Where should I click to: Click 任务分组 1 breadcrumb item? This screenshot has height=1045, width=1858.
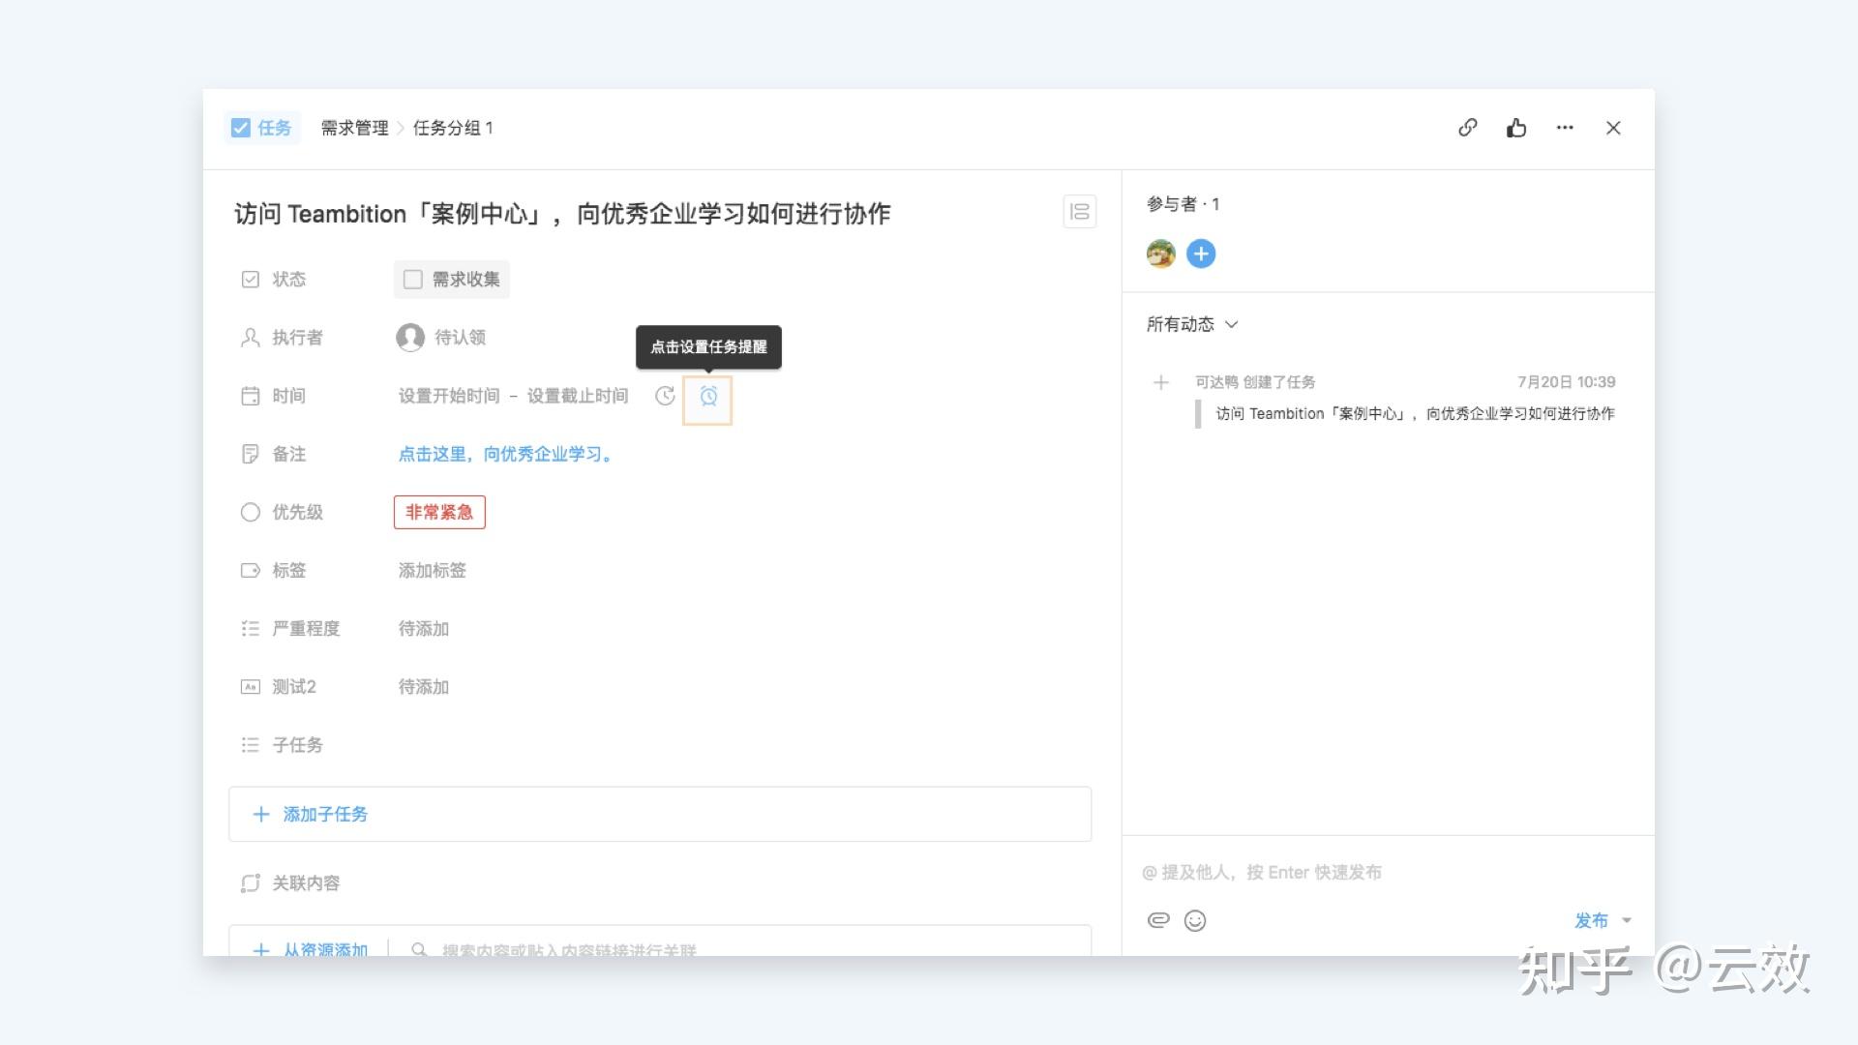[453, 128]
